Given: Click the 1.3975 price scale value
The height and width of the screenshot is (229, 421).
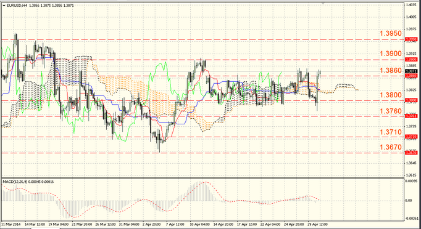Looking at the screenshot, I should pos(411,29).
